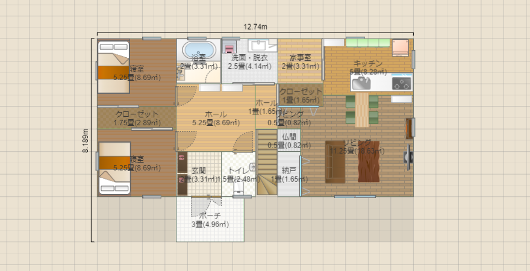Select the shower faucet in 浴室
The image size is (530, 271).
coord(180,73)
